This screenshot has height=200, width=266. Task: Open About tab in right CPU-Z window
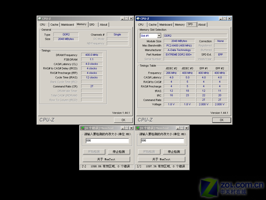(x=202, y=25)
